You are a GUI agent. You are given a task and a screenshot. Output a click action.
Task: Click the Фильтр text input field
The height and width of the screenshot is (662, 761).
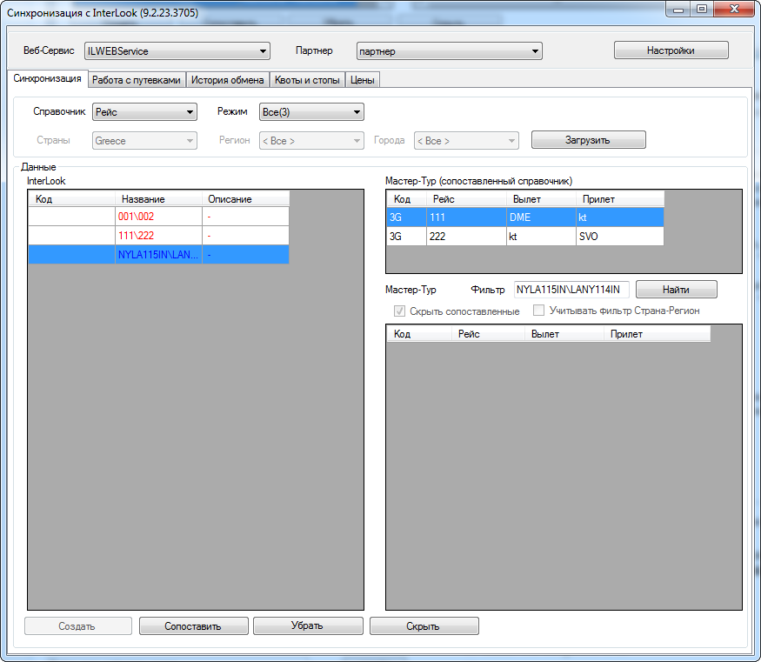[x=571, y=289]
